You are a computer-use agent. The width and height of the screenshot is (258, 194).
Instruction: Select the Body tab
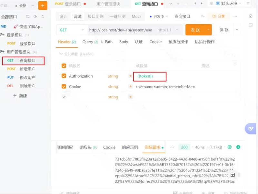124,42
